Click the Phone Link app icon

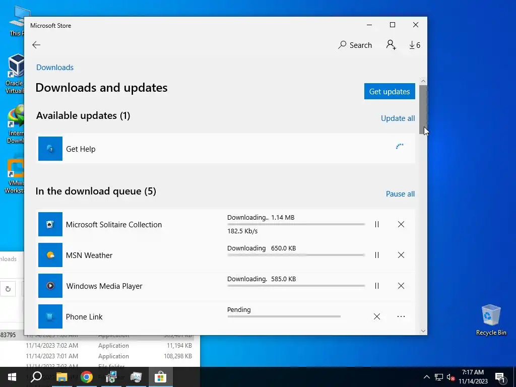click(x=50, y=316)
